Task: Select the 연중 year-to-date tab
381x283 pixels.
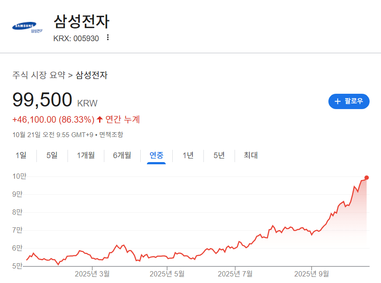Action: point(157,155)
